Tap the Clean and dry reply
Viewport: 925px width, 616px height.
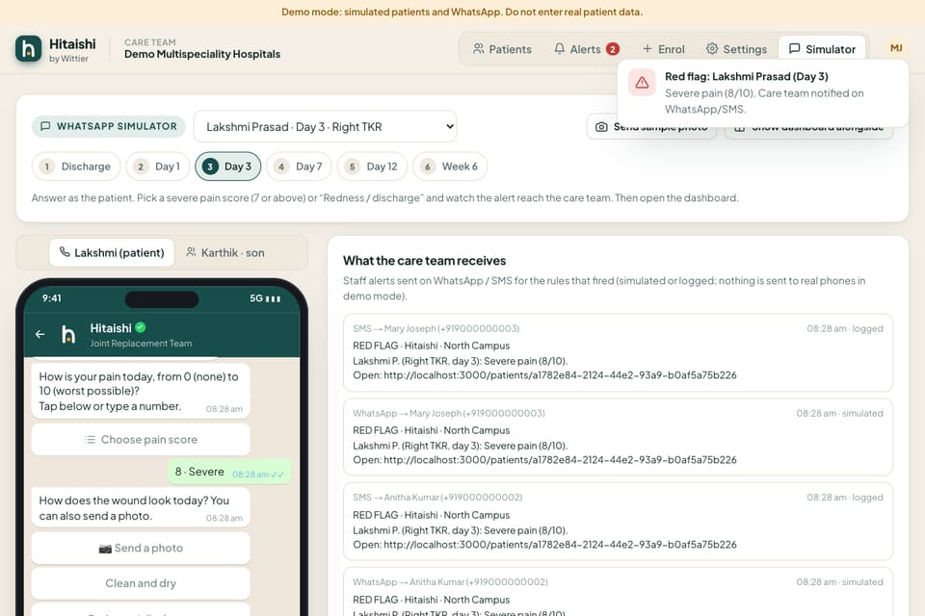[141, 583]
